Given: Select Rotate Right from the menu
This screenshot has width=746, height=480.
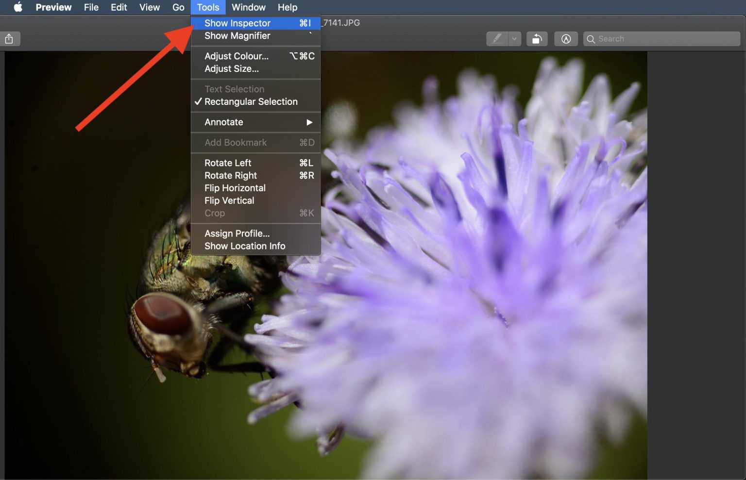Looking at the screenshot, I should coord(231,175).
